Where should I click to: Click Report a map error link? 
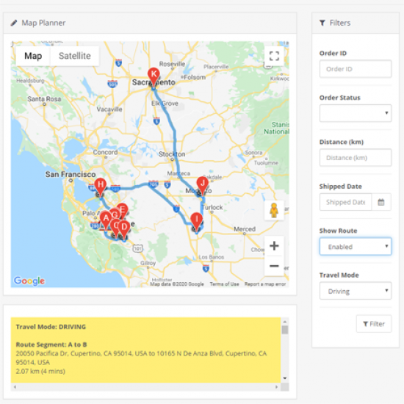265,284
